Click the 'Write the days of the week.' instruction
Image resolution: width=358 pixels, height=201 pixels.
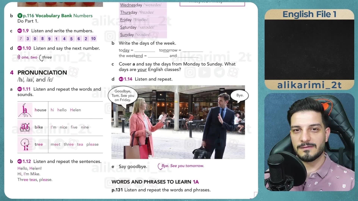[147, 43]
